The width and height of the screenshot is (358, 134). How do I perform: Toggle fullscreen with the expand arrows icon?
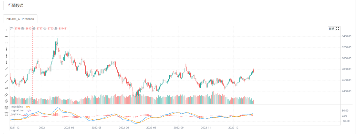click(338, 29)
